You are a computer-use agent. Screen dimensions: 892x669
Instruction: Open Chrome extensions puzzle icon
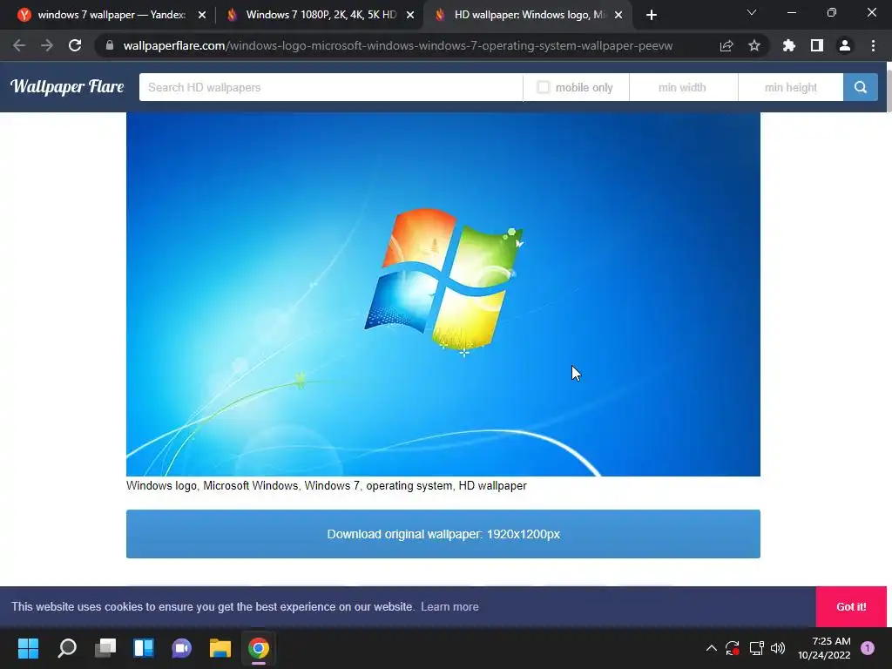(788, 45)
